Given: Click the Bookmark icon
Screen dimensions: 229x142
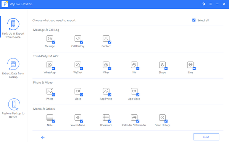Looking at the screenshot, I should [106, 117].
